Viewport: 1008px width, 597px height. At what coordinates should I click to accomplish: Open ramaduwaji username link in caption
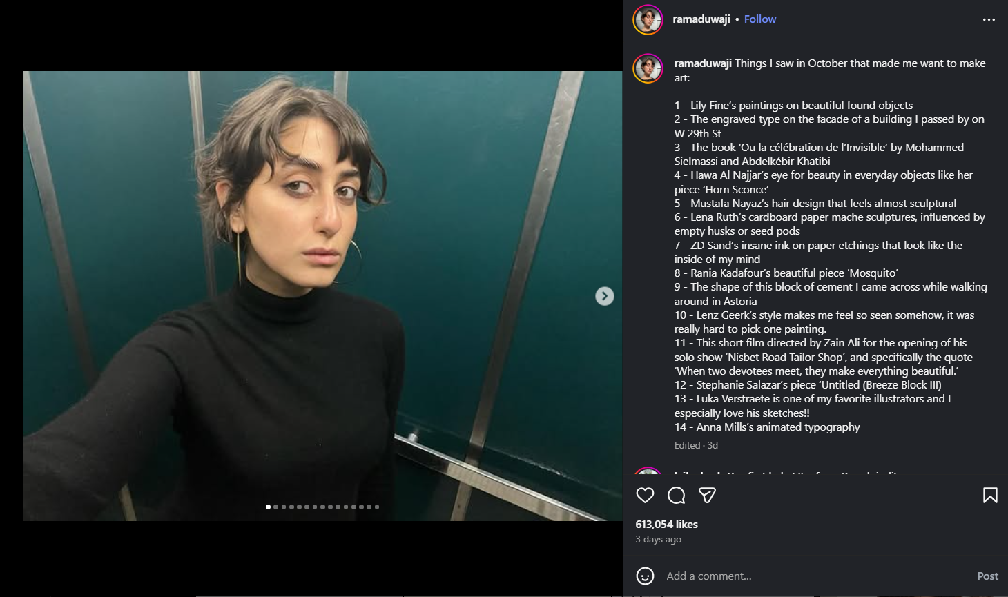tap(703, 63)
